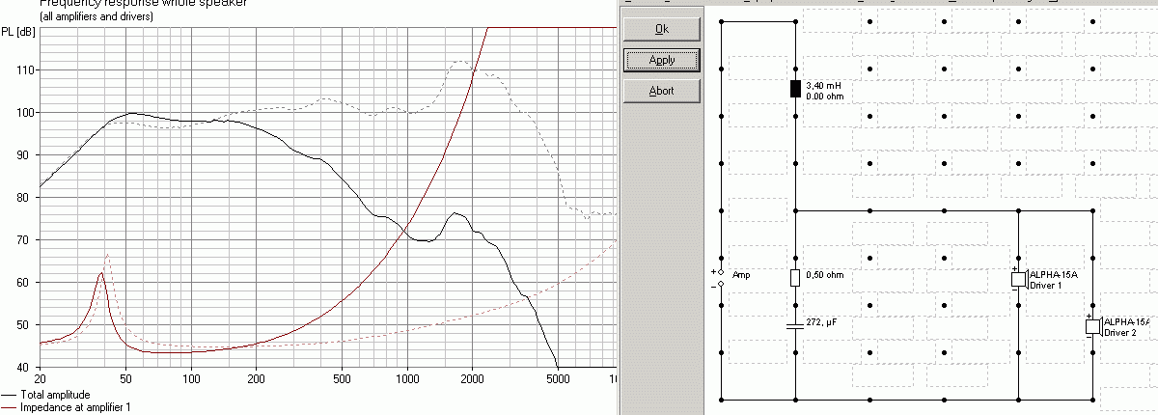Select the 3,40 mH inductor component
Image resolution: width=1158 pixels, height=415 pixels.
coord(795,90)
